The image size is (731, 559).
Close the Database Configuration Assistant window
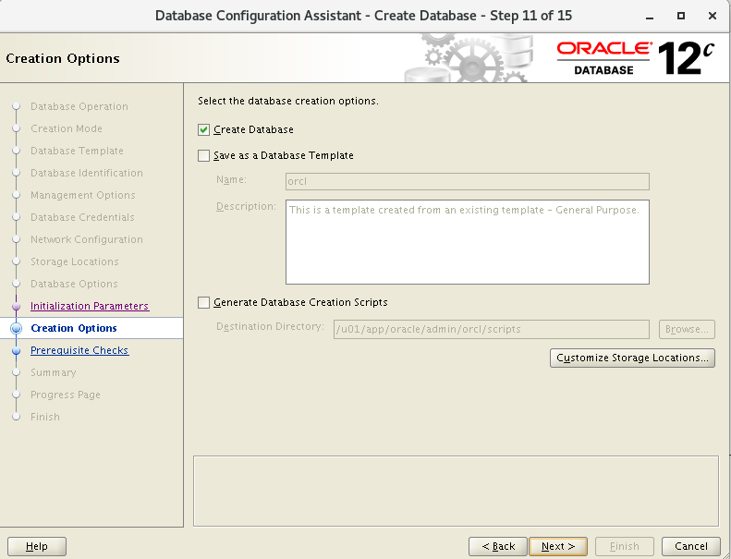point(713,16)
